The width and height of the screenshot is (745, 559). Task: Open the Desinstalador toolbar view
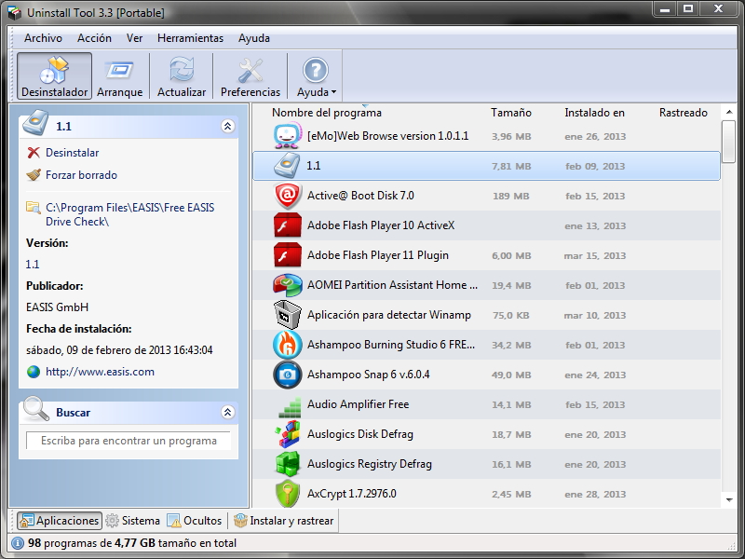tap(54, 76)
